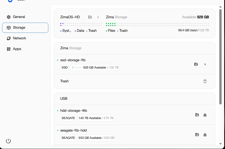
Task: Open folder for ssd-storage-1tb
Action: click(196, 64)
